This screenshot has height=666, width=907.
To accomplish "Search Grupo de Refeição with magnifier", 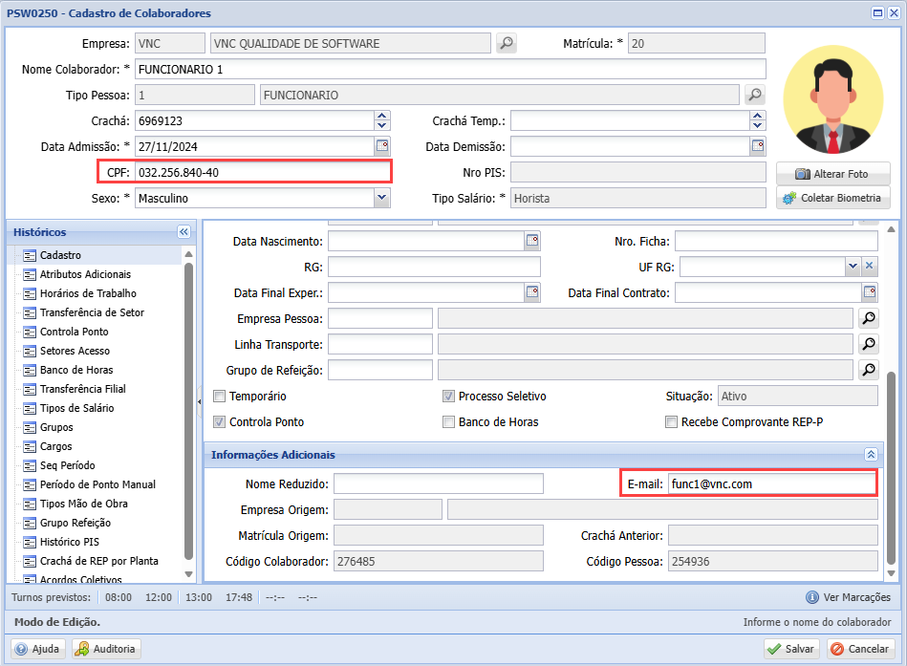I will (x=868, y=370).
